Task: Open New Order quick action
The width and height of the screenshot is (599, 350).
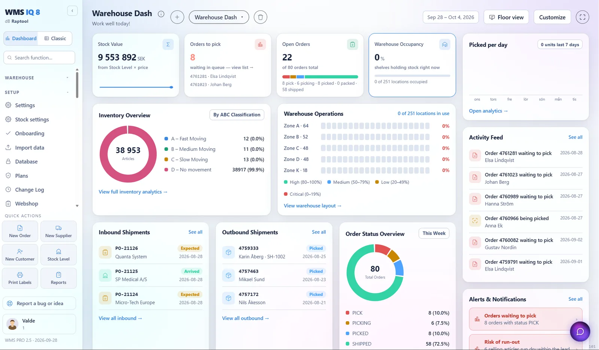Action: (x=20, y=231)
